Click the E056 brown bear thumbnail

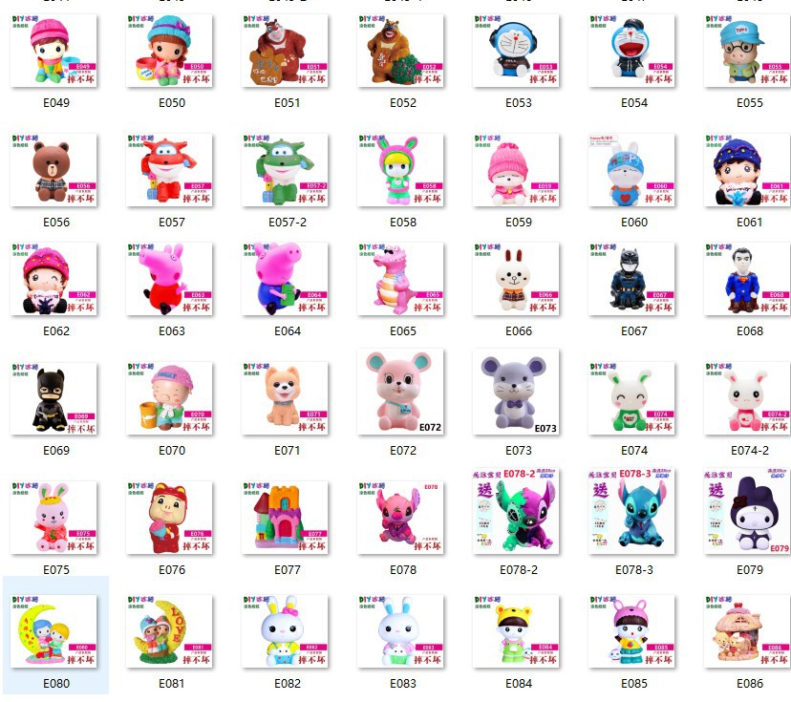(53, 170)
